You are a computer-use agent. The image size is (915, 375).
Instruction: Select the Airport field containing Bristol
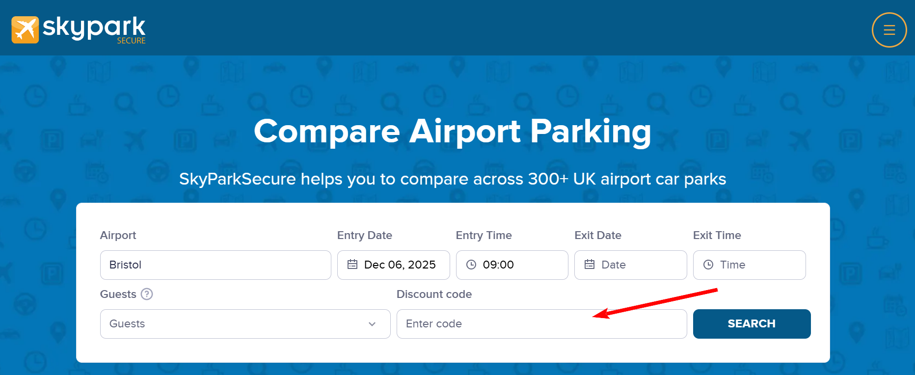pos(215,265)
